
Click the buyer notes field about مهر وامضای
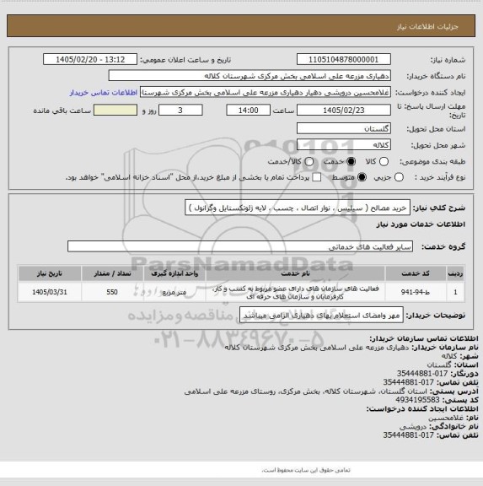point(321,315)
